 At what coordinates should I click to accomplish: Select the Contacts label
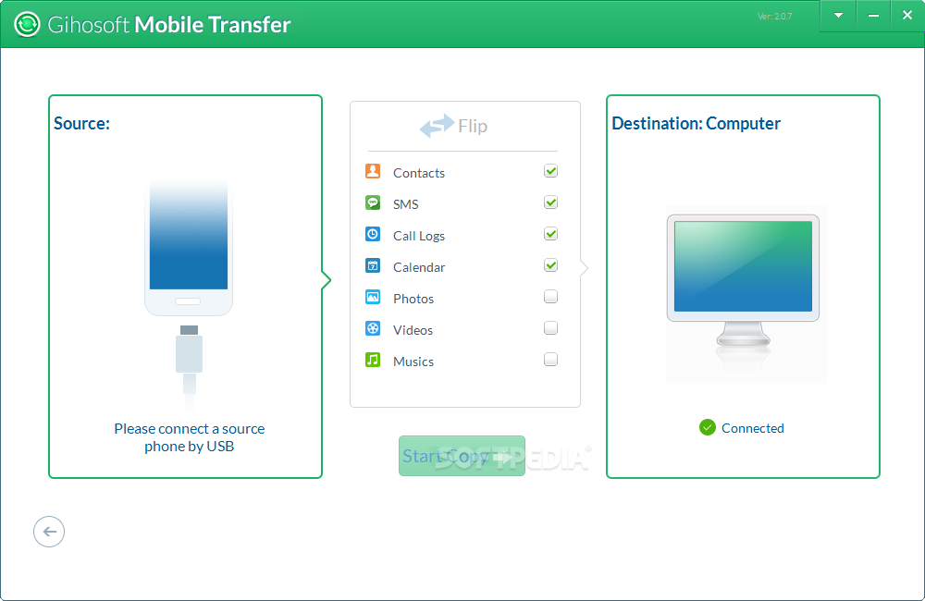419,173
